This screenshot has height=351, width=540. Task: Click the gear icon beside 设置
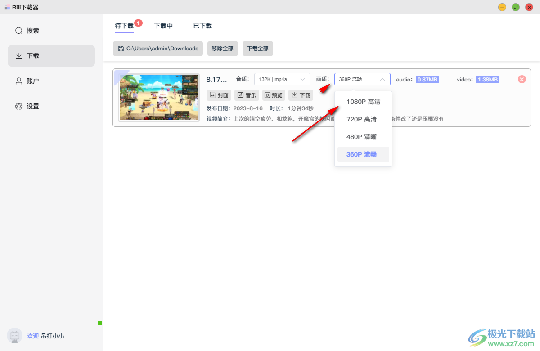pyautogui.click(x=19, y=106)
